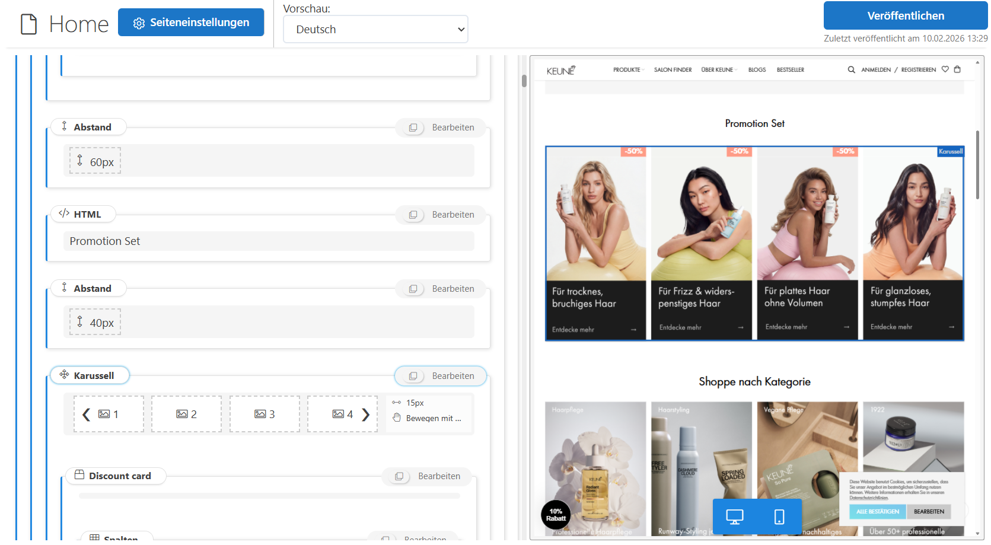The height and width of the screenshot is (545, 991).
Task: Click the Für Frizz & widerspenstiges Haar card
Action: coord(701,243)
